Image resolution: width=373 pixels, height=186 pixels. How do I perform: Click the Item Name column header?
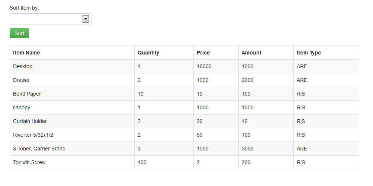tap(26, 53)
